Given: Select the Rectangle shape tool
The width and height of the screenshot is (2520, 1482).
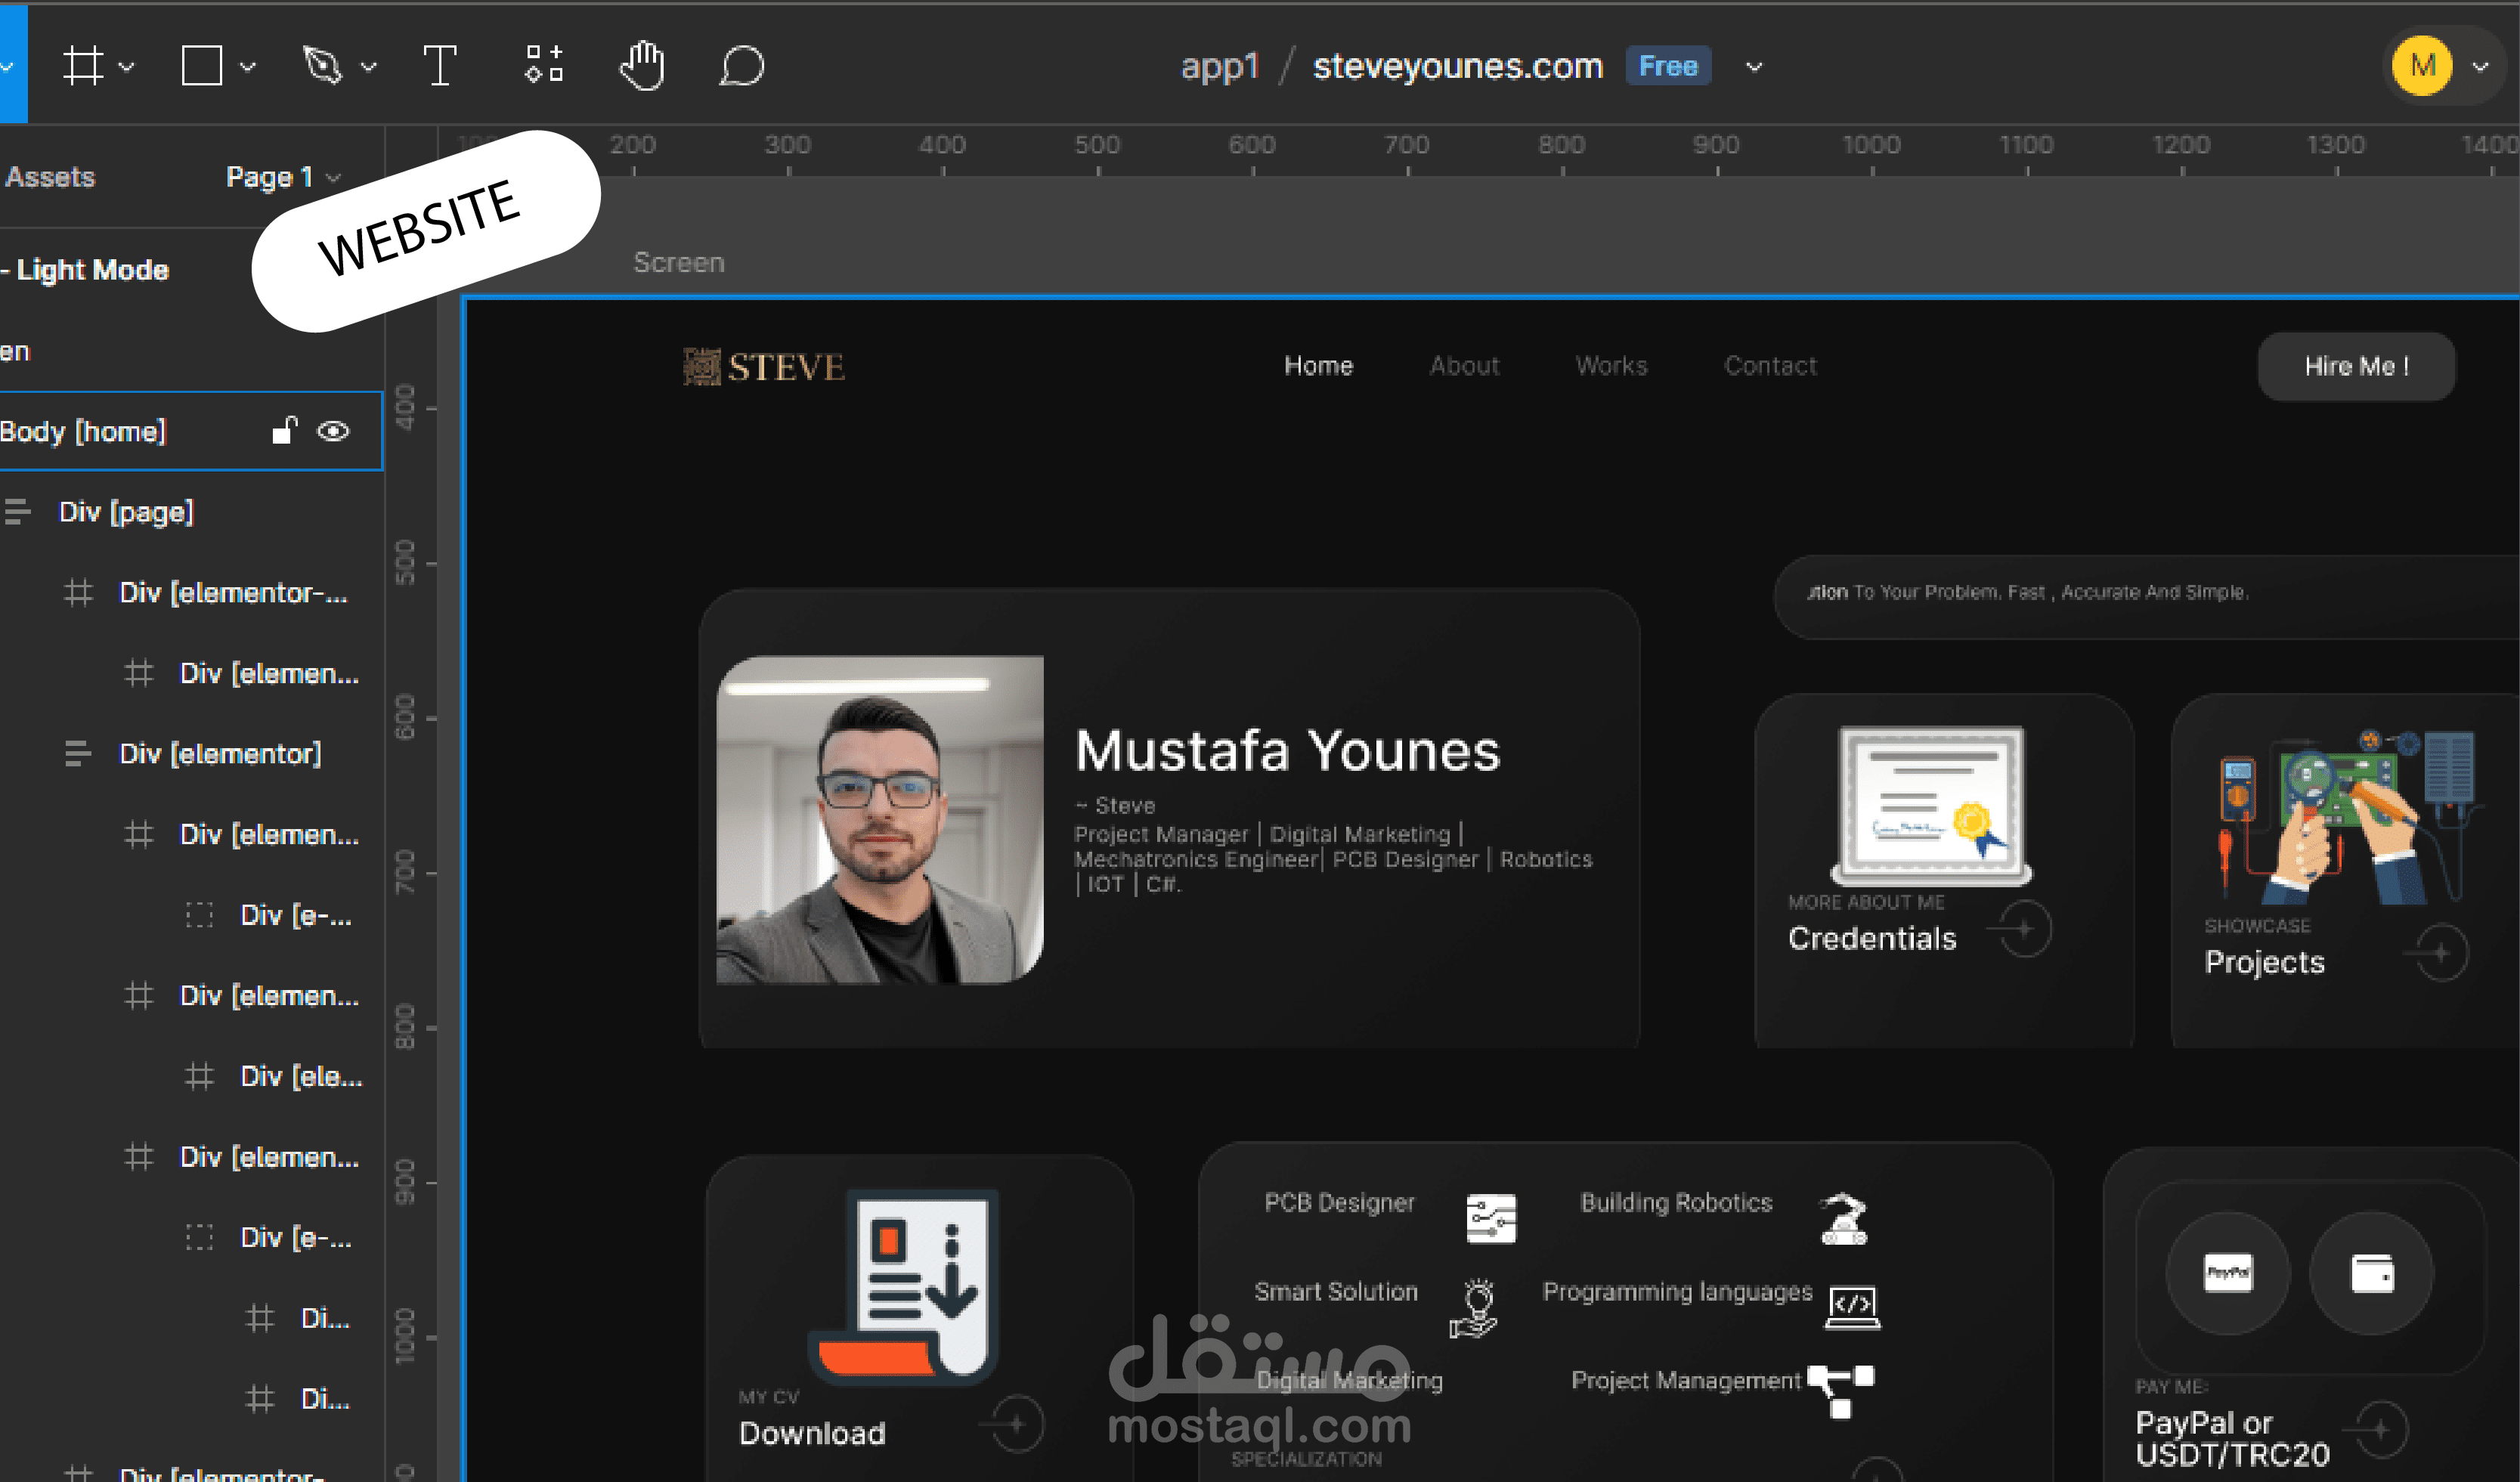Looking at the screenshot, I should click(x=201, y=66).
